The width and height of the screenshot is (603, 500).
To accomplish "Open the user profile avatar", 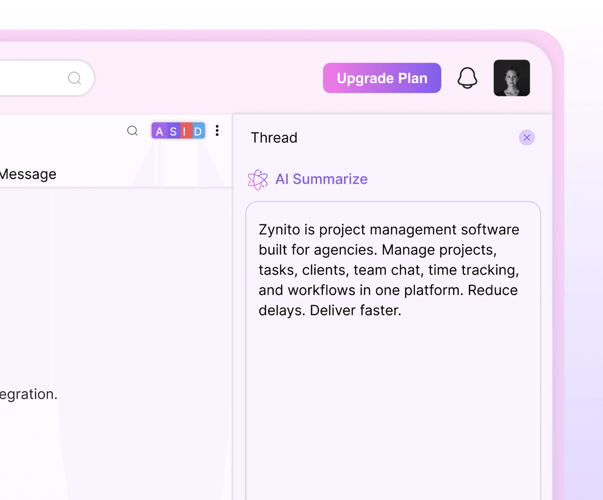I will coord(512,78).
